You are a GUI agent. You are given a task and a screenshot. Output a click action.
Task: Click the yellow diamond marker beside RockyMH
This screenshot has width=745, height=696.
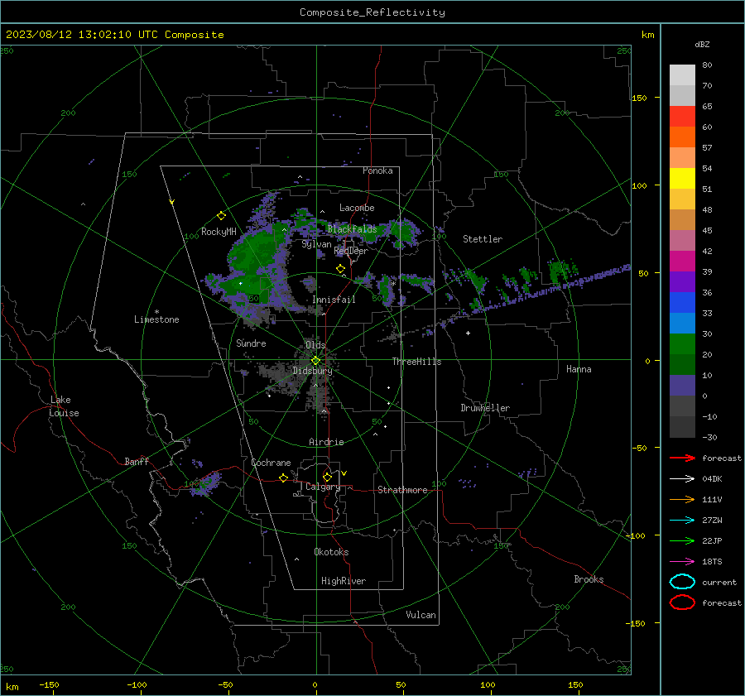click(221, 216)
